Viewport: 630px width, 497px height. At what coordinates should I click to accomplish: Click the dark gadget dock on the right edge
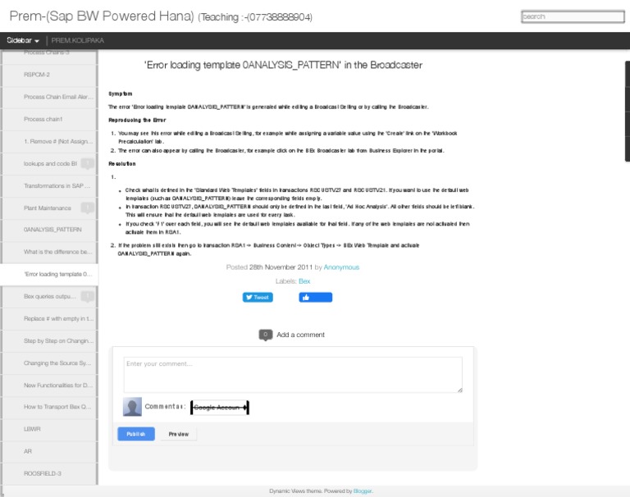628,112
